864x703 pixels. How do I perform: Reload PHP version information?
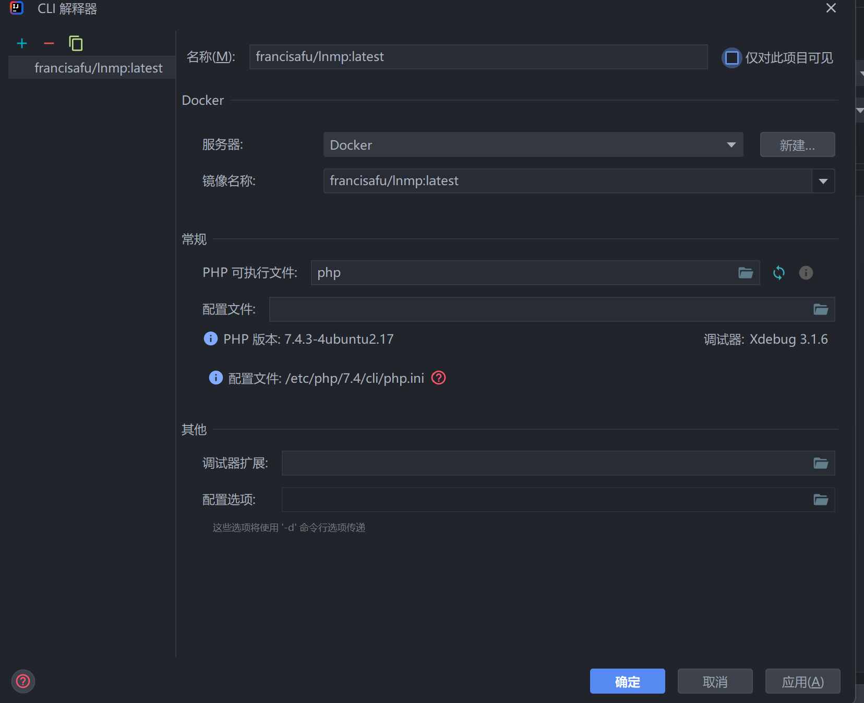click(x=779, y=272)
